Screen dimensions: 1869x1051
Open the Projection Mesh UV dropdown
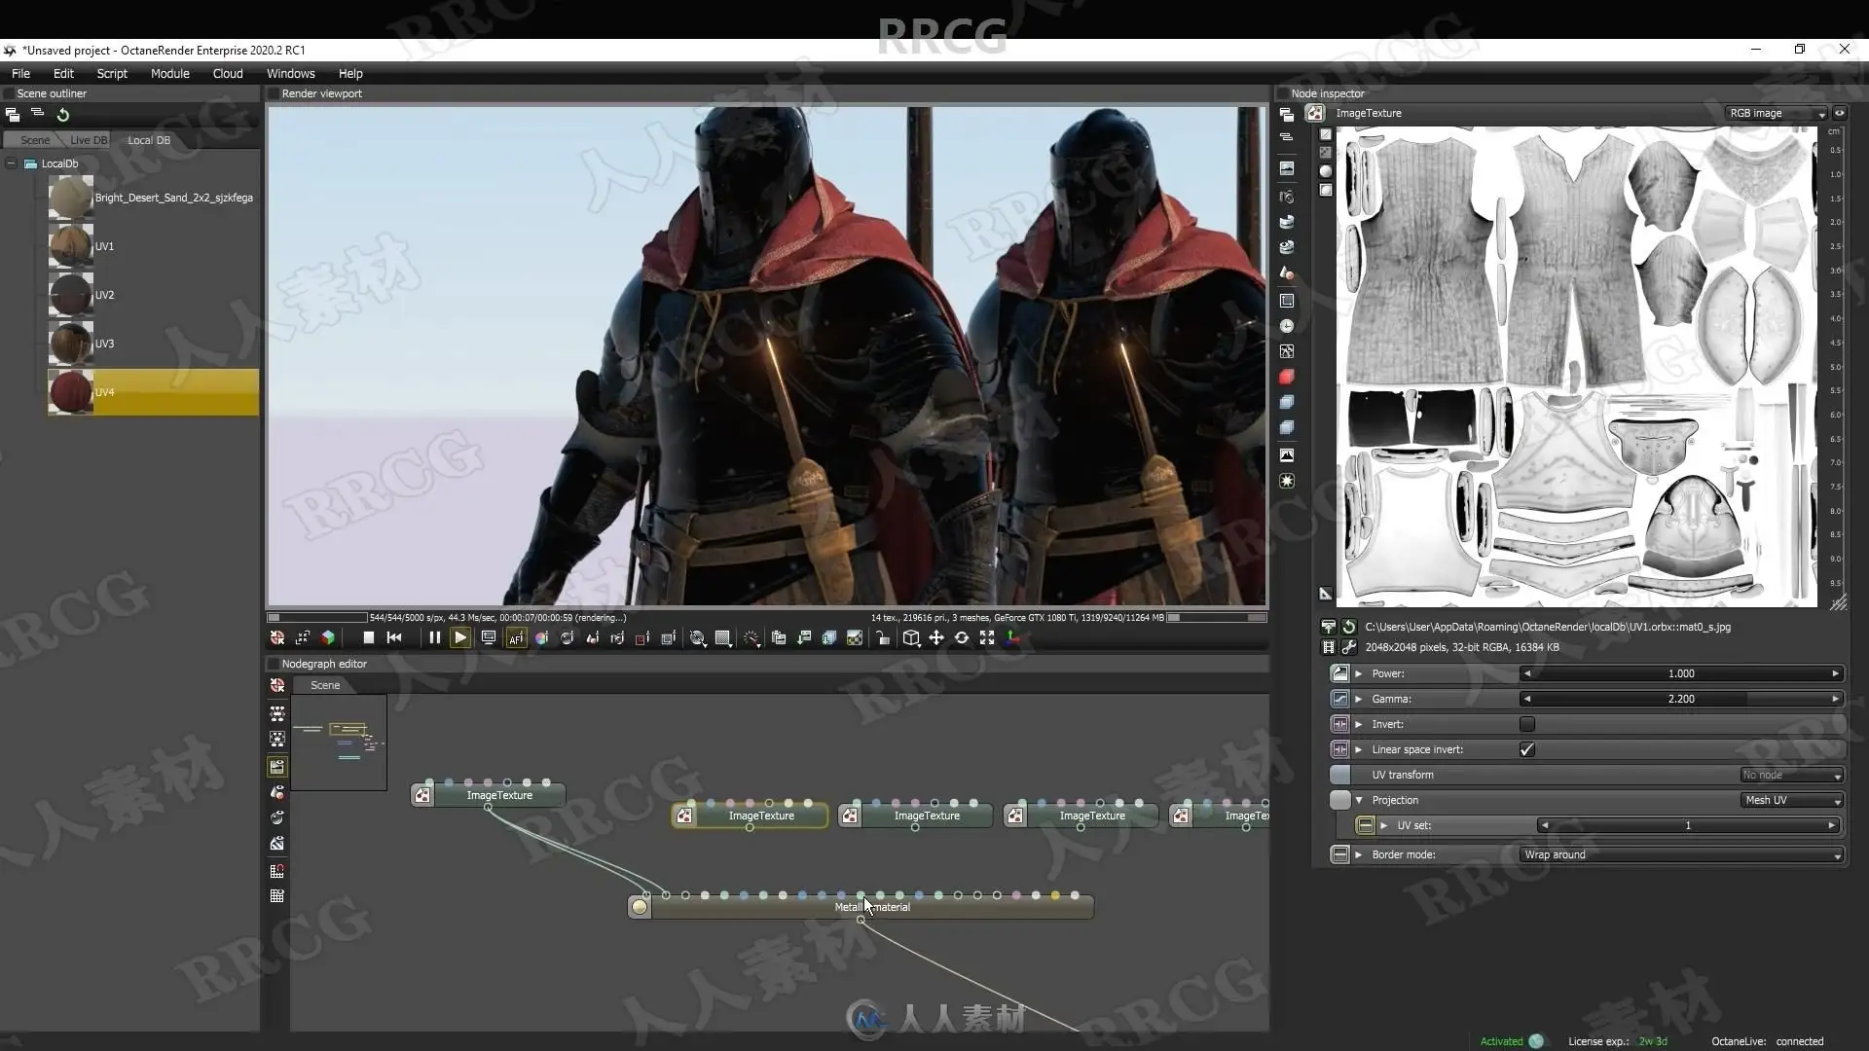click(1791, 801)
